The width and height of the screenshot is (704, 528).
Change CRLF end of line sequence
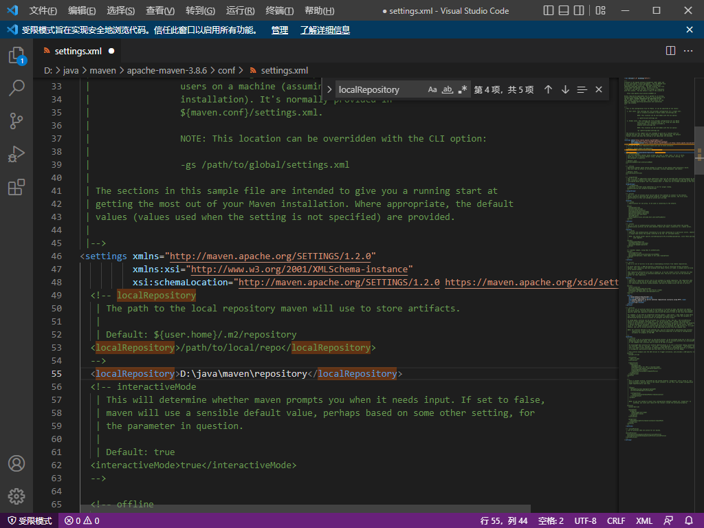pyautogui.click(x=615, y=520)
